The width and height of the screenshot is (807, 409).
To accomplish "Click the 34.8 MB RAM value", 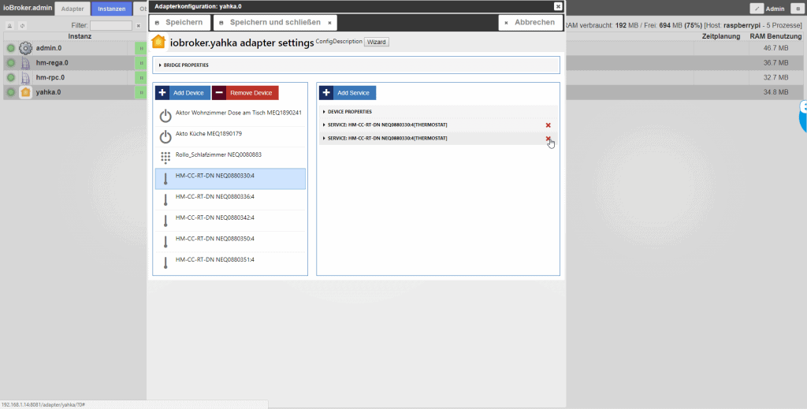I will click(x=775, y=93).
